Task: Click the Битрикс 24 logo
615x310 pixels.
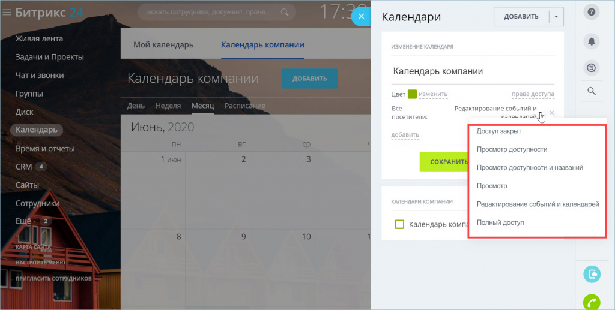Action: [x=49, y=13]
